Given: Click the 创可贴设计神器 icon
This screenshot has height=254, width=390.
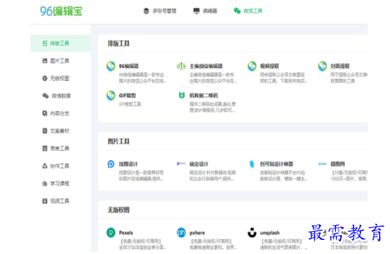Looking at the screenshot, I should pos(252,164).
